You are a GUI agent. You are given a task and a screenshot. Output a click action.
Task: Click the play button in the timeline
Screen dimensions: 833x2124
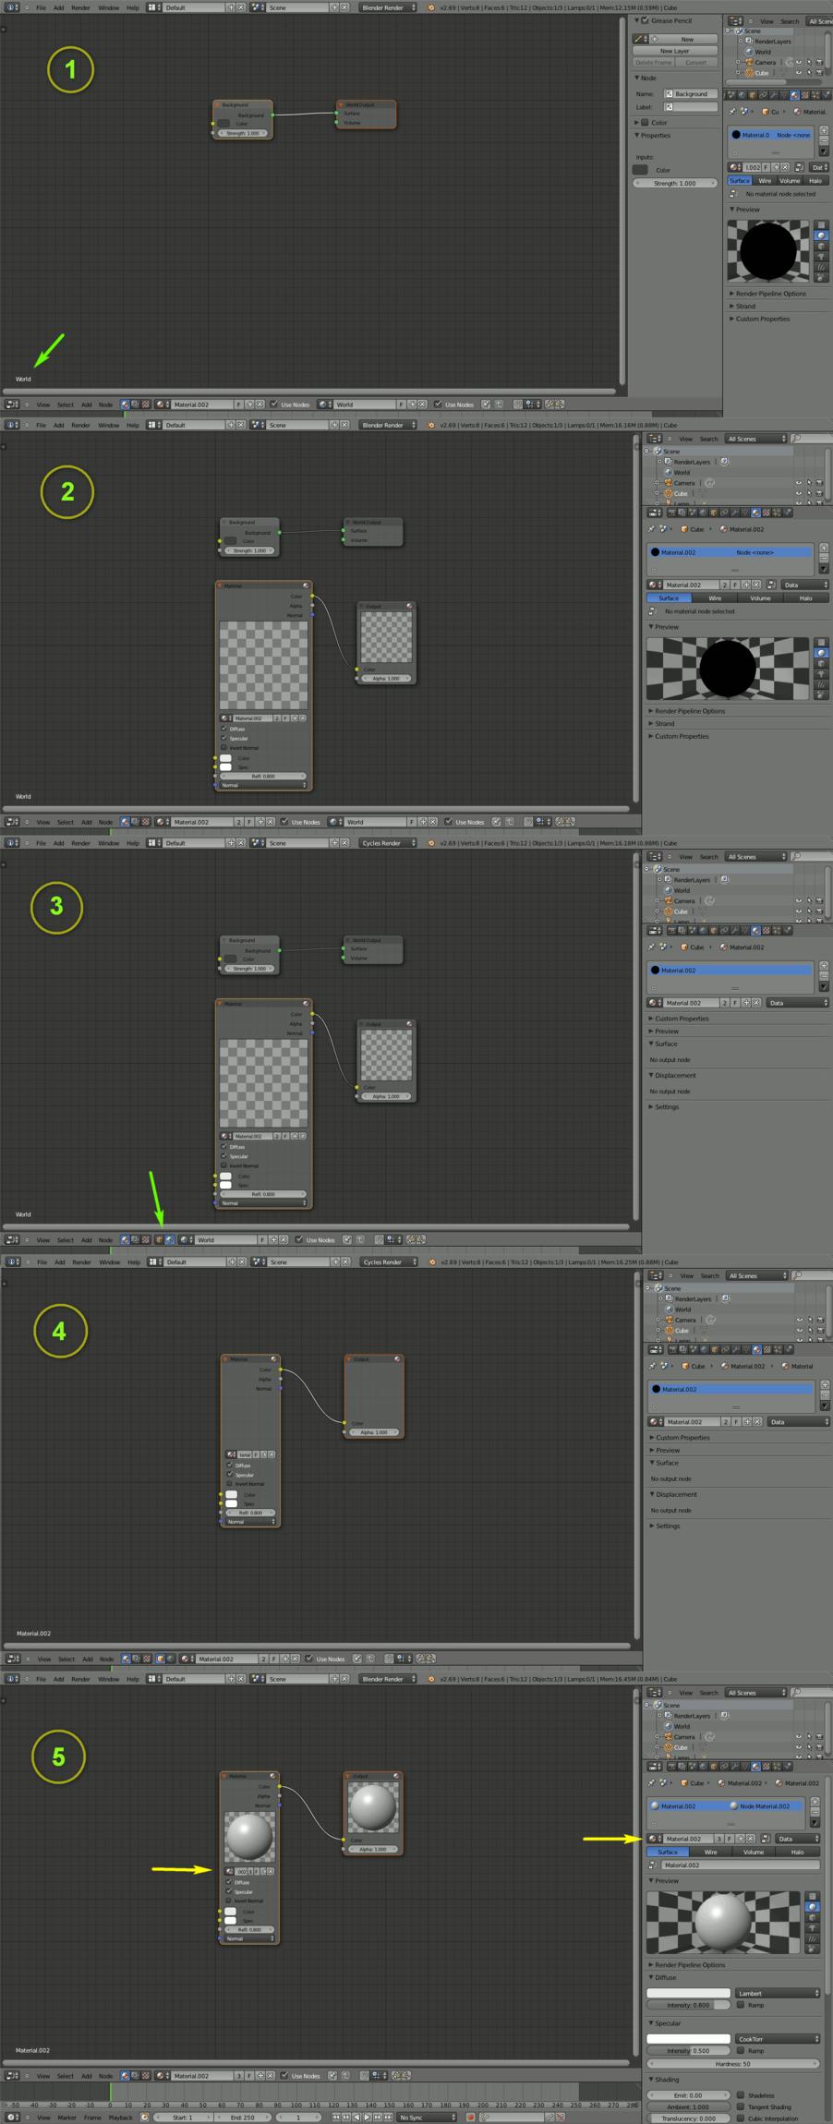368,2117
